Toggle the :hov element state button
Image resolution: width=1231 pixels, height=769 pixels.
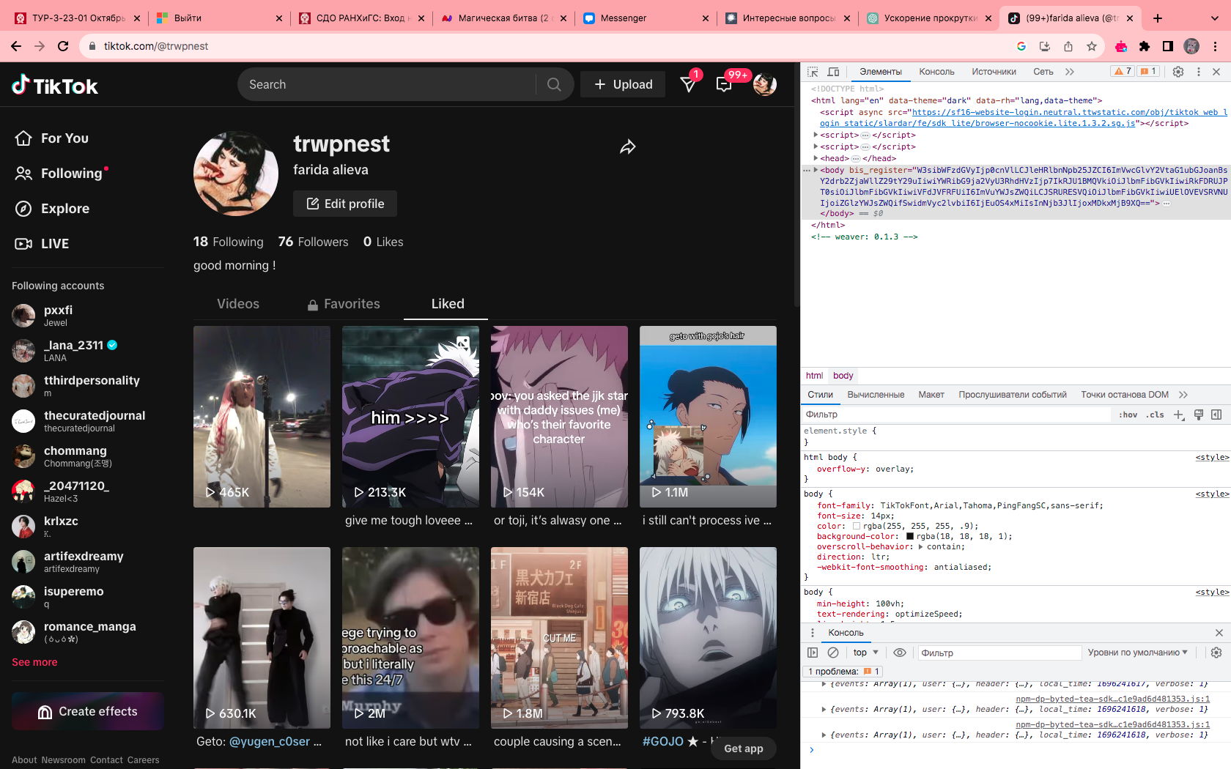1128,415
